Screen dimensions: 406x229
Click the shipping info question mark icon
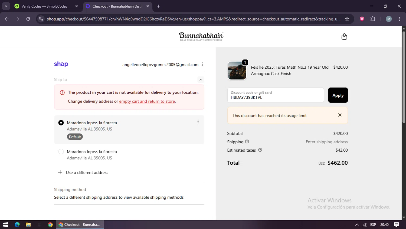(247, 142)
